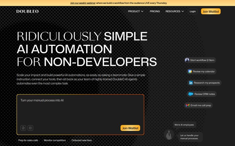Screen dimensions: 235x146
Task: Click the FOR NON-DEVELOPERS headline line
Action: pyautogui.click(x=87, y=62)
